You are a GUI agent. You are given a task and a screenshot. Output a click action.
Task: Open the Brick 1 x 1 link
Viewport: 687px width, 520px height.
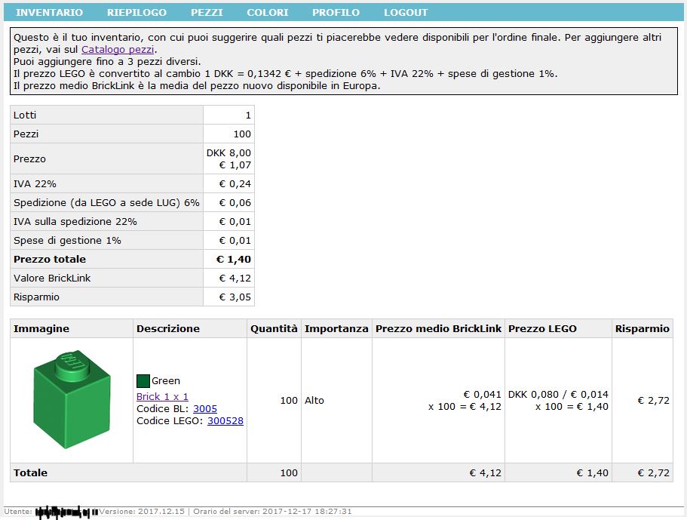162,396
